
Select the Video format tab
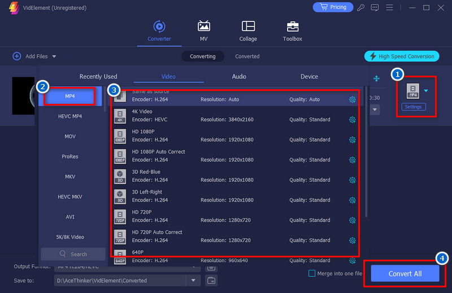[168, 76]
